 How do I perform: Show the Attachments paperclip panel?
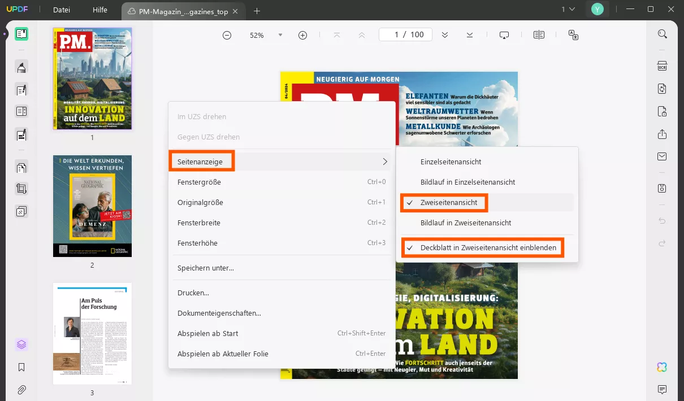pos(21,390)
